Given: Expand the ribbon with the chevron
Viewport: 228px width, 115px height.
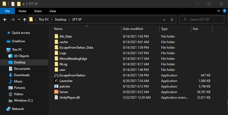Looking at the screenshot, I should click(218, 11).
